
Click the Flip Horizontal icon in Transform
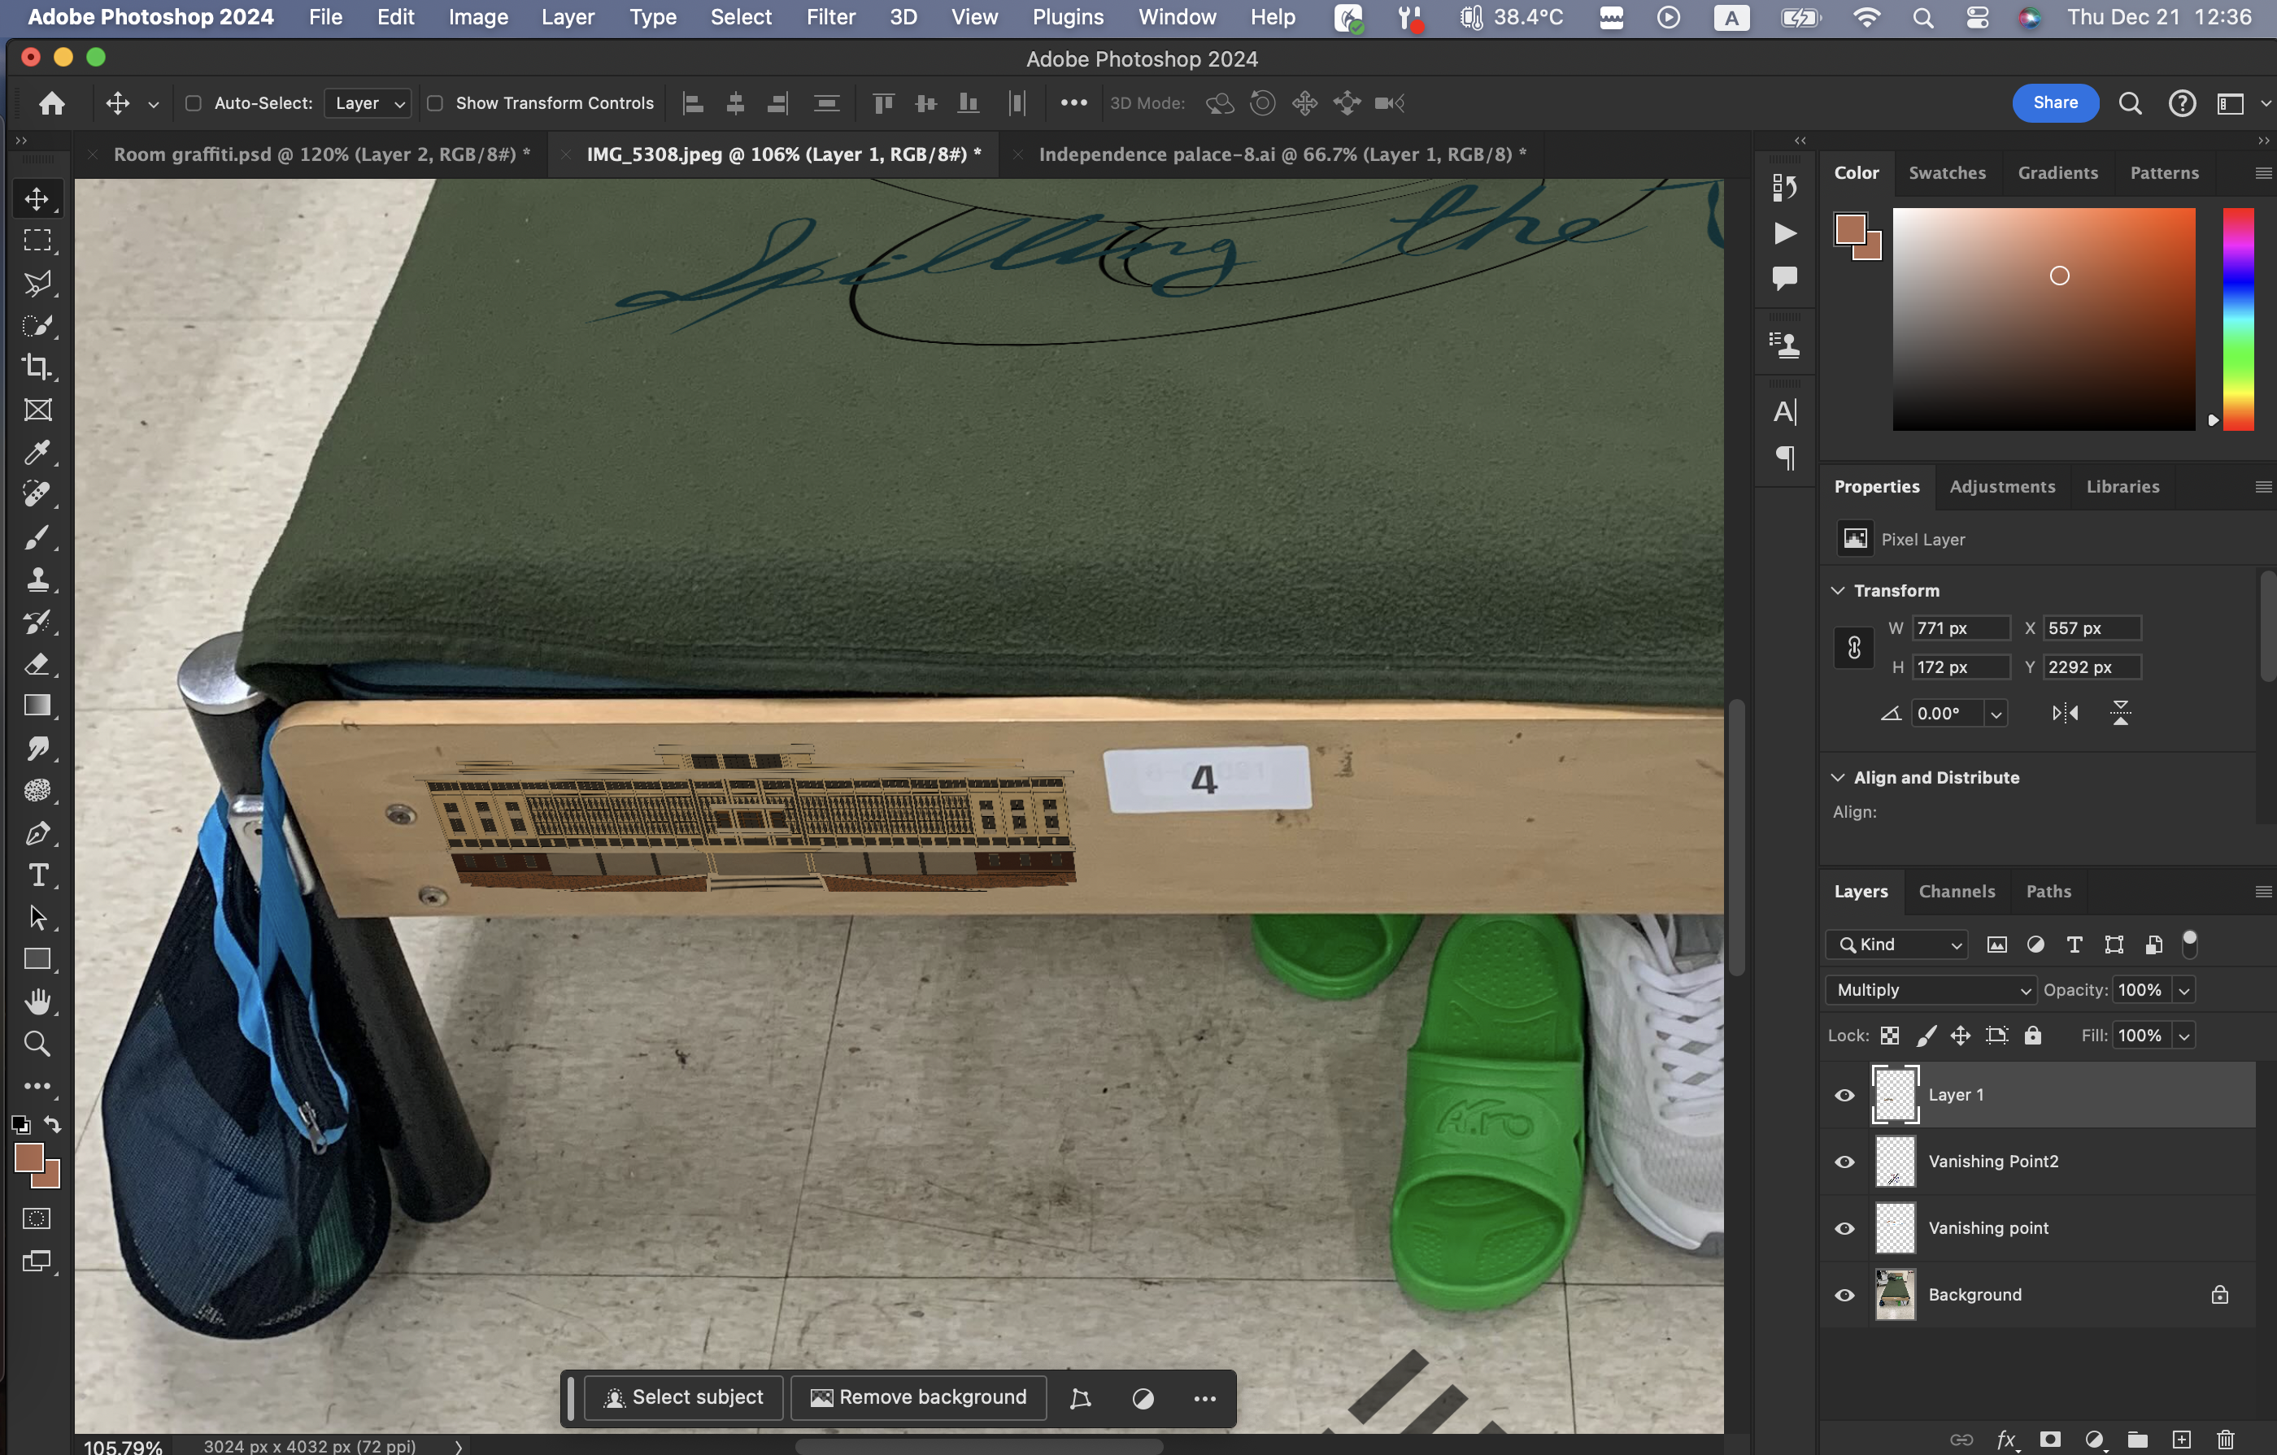tap(2064, 713)
